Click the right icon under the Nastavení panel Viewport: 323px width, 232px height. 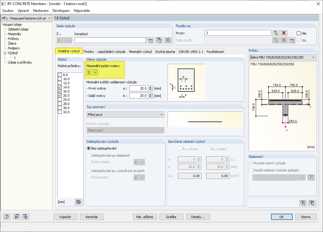(312, 203)
